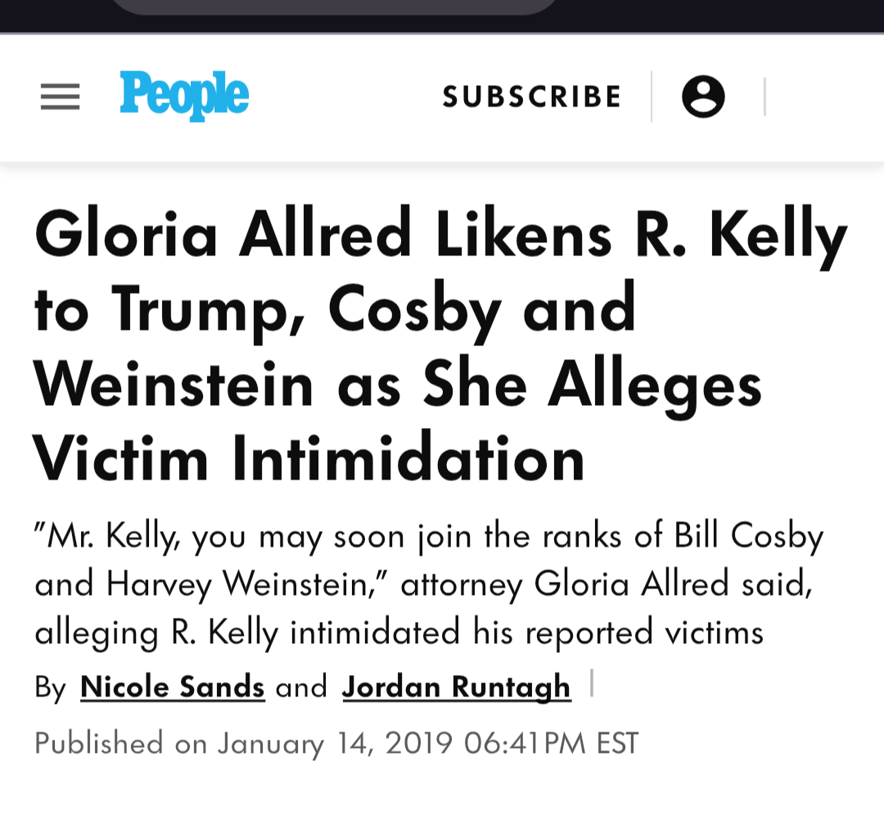Click the 'Gloria Allred Likens R. Kelly' headline line
This screenshot has height=820, width=884.
point(440,235)
